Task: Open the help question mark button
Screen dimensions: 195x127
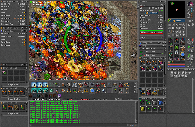Action: [x=180, y=35]
